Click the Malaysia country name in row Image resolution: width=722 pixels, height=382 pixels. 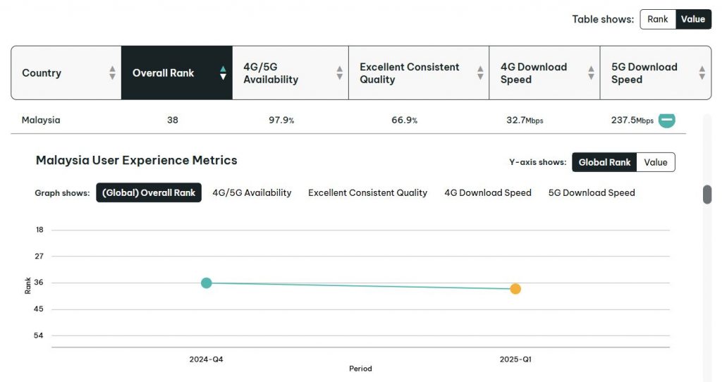click(x=41, y=120)
